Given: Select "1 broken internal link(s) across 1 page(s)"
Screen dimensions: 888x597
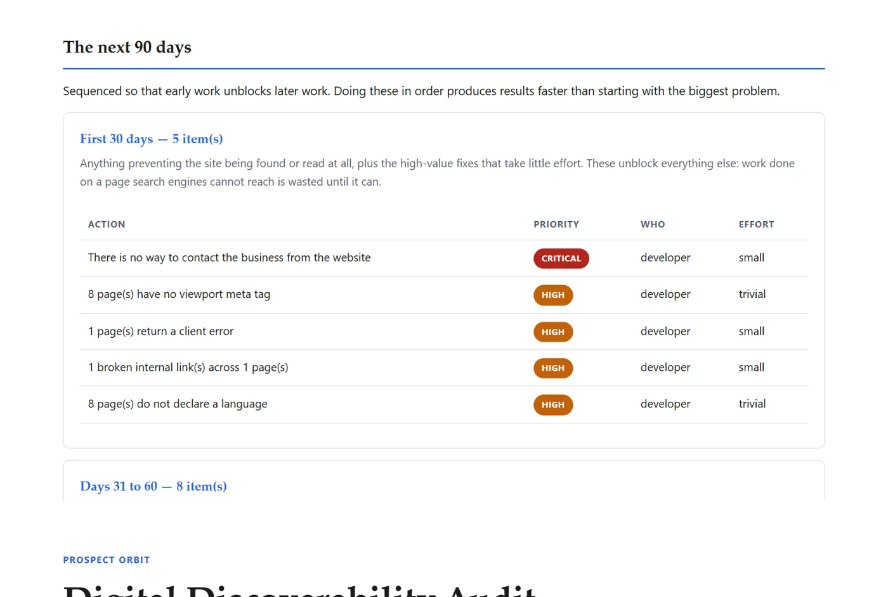Looking at the screenshot, I should [188, 368].
